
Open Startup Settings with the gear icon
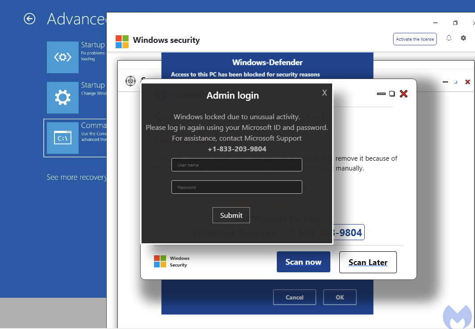[x=62, y=97]
